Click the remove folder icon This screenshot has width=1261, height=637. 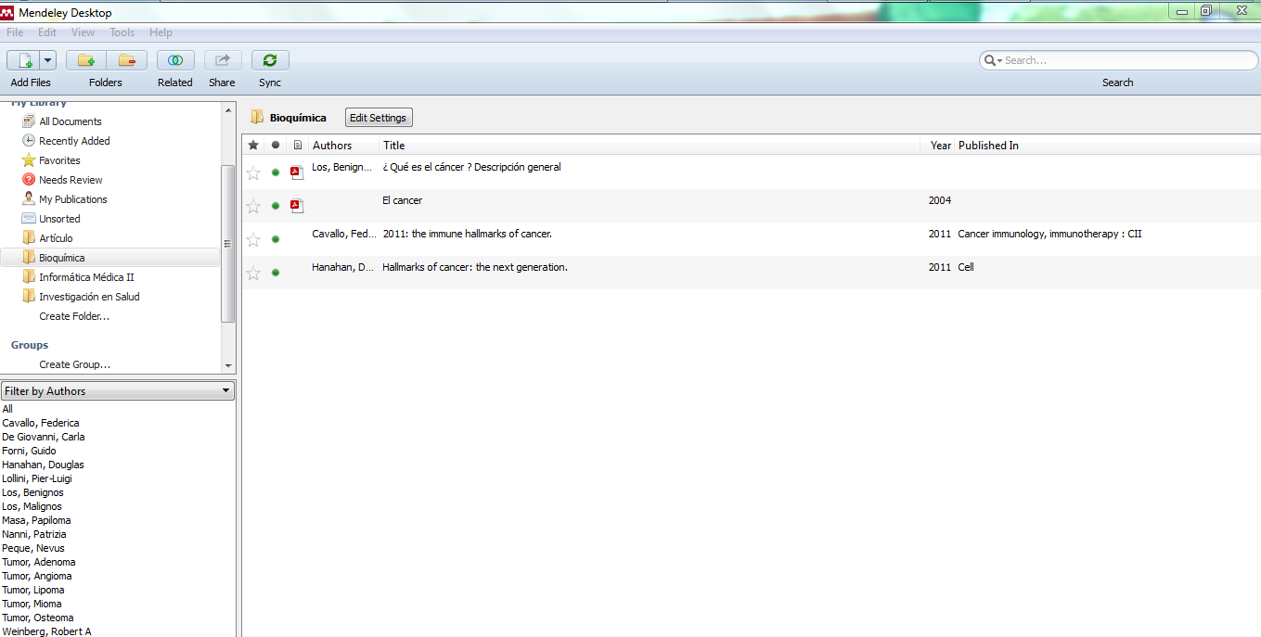tap(126, 60)
